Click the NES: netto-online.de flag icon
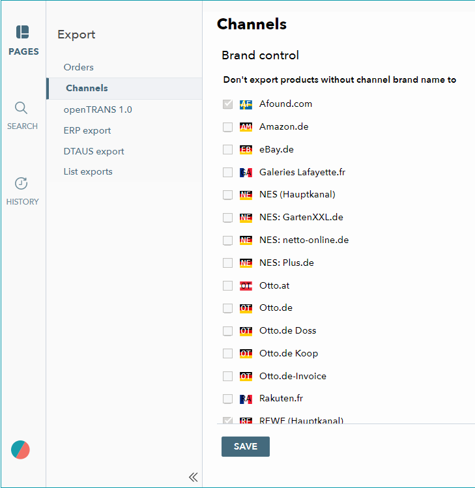The width and height of the screenshot is (475, 488). pyautogui.click(x=246, y=240)
